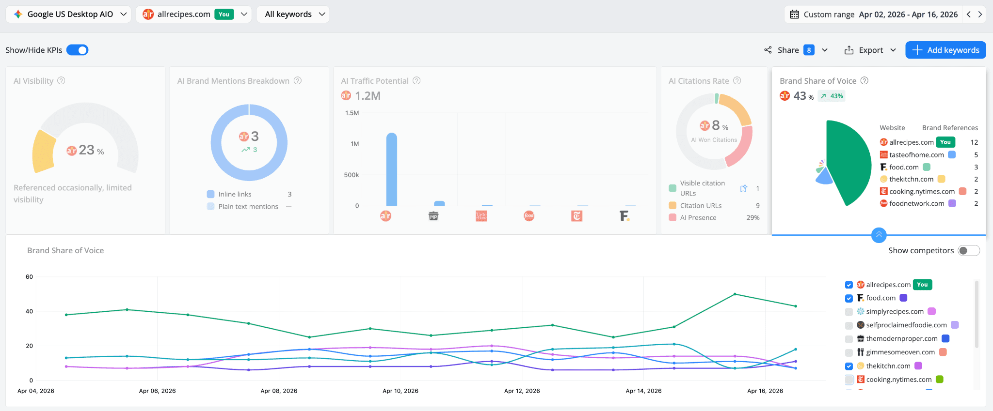Click foodnetwork.com in the website table
The image size is (993, 411).
click(x=916, y=203)
